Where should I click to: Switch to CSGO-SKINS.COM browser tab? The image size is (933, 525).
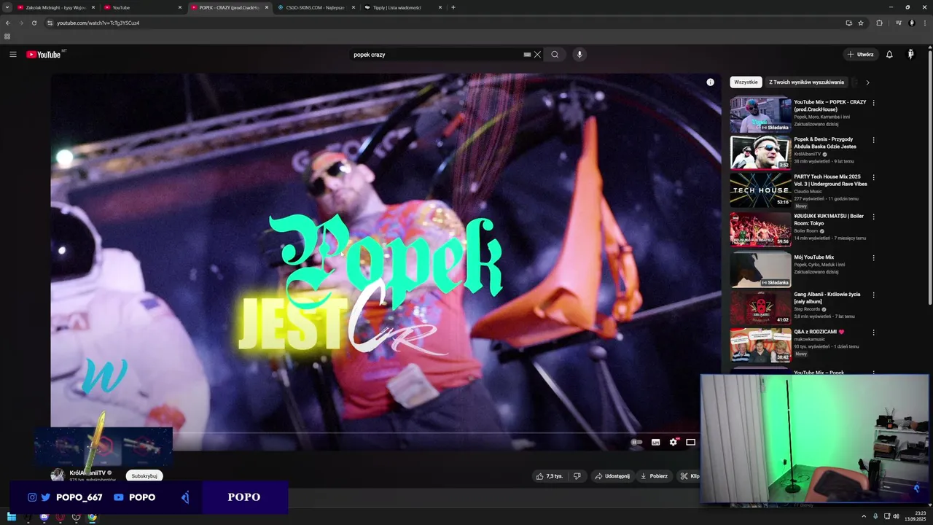coord(317,7)
